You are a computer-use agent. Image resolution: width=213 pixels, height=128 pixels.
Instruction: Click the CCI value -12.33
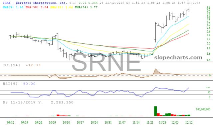[33, 65]
